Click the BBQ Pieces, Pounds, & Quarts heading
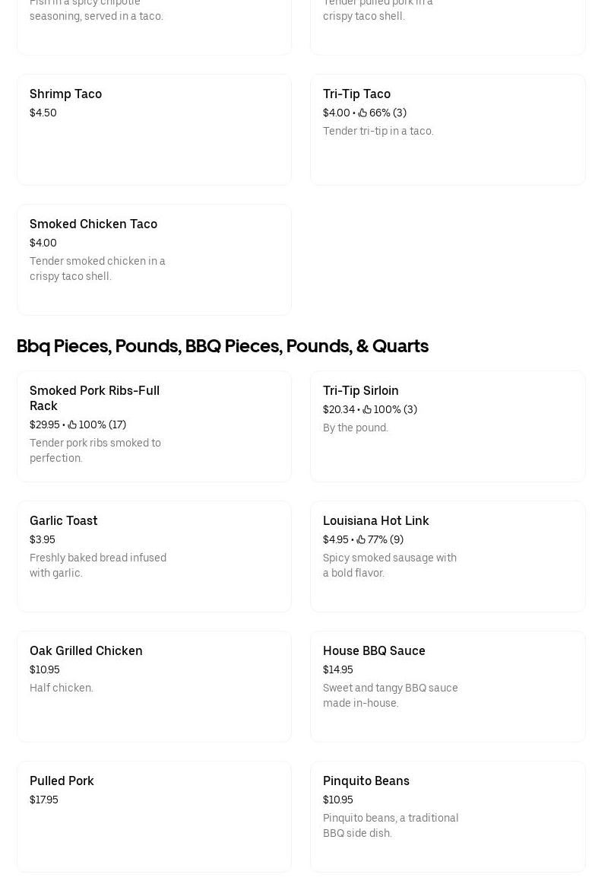The image size is (611, 884). click(x=223, y=346)
